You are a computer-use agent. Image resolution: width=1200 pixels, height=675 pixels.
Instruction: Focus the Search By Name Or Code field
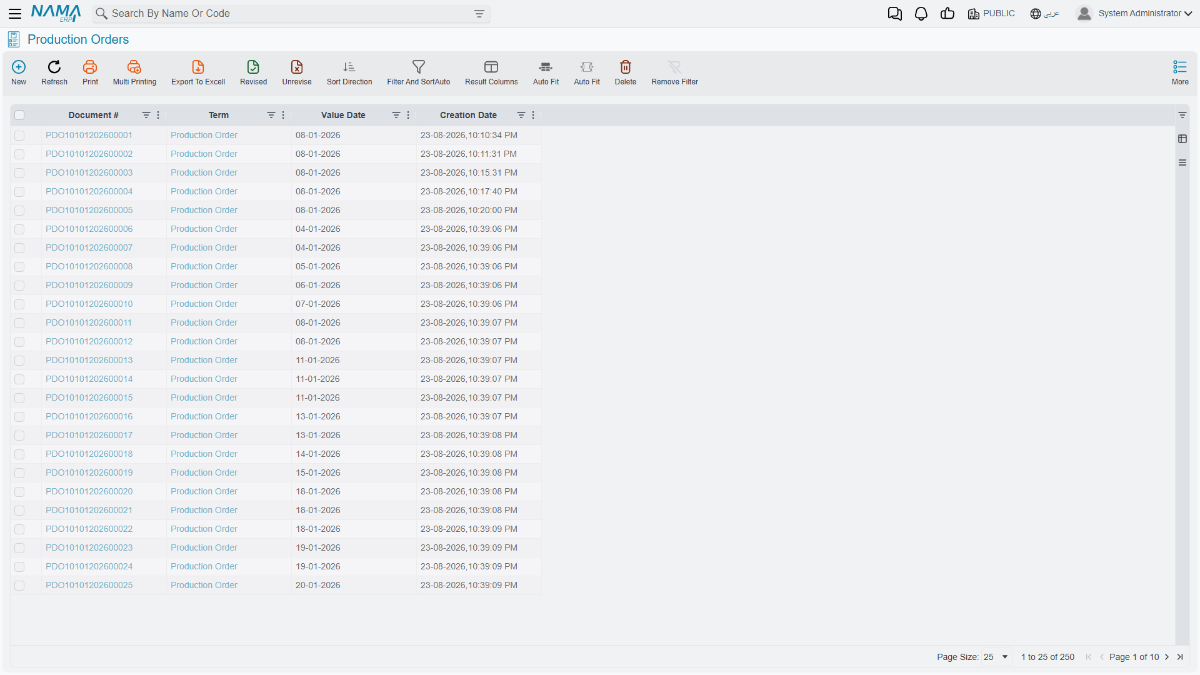click(291, 14)
